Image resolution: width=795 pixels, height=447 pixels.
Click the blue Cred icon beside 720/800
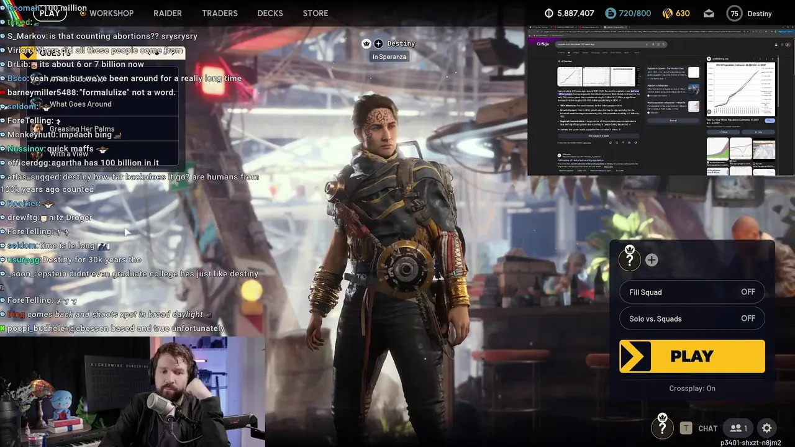click(611, 13)
